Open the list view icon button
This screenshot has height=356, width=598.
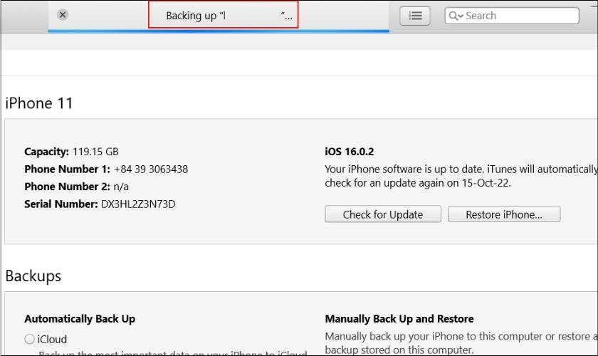(415, 16)
